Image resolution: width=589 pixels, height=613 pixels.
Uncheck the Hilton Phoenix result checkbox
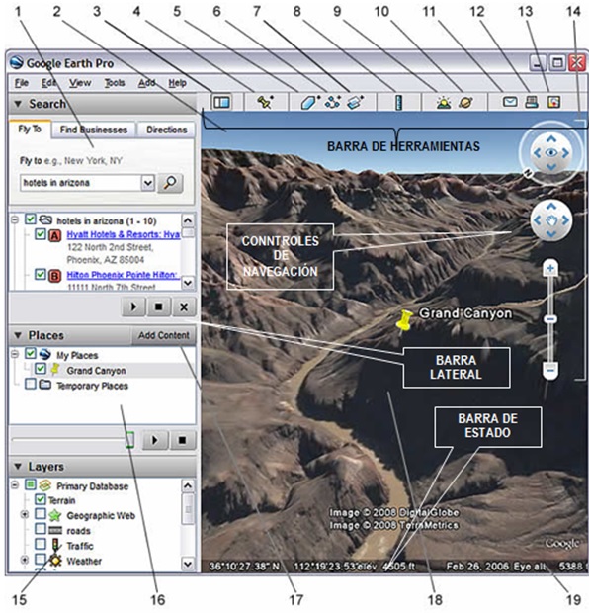click(x=41, y=274)
